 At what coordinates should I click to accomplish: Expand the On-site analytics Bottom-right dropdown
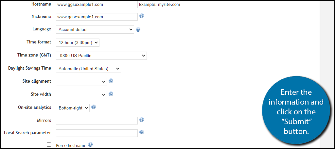tap(73, 108)
